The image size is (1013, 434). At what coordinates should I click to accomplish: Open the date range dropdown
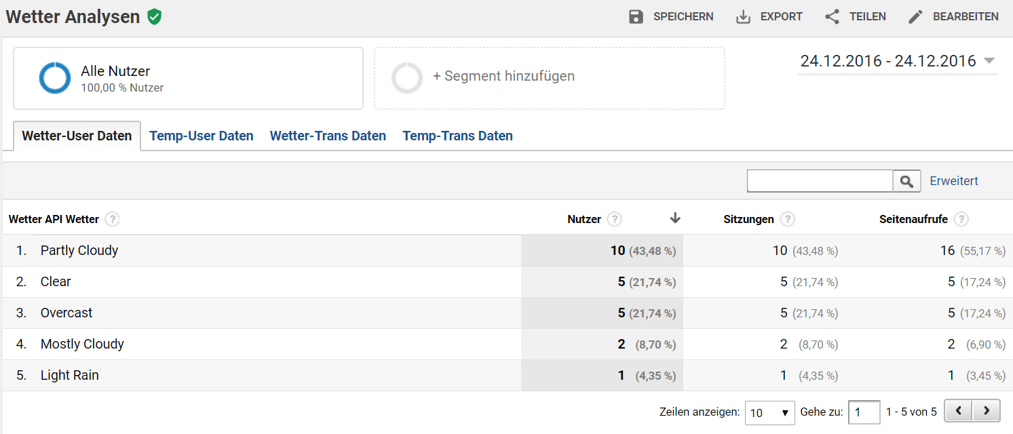989,61
